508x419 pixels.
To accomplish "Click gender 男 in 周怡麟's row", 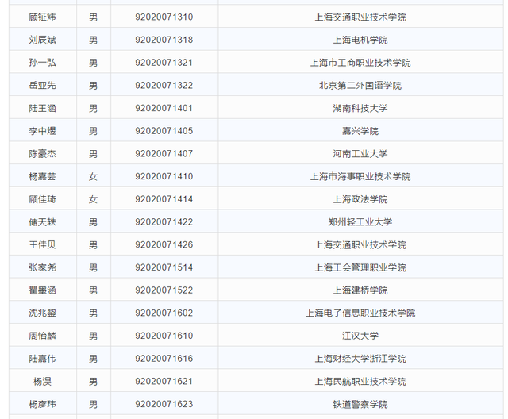I will (x=94, y=336).
